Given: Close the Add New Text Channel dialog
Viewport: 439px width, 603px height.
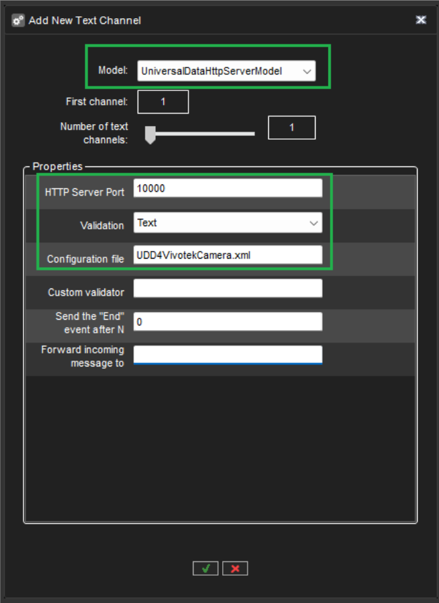Looking at the screenshot, I should 421,20.
